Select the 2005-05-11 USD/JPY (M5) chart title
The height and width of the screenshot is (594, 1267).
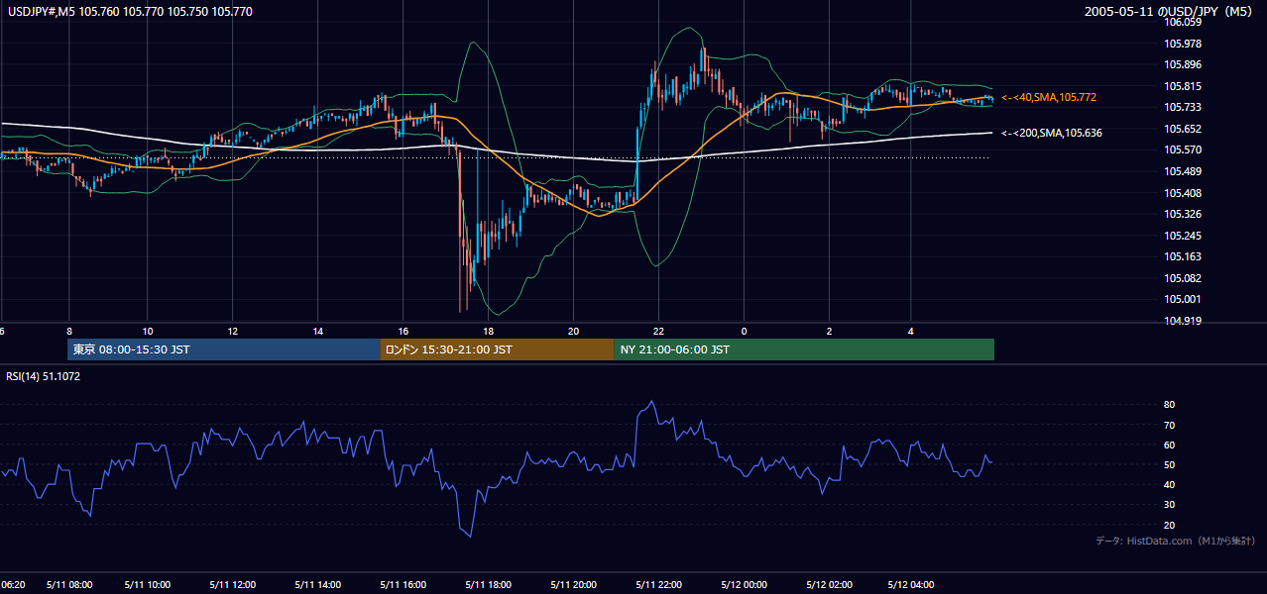point(1170,12)
